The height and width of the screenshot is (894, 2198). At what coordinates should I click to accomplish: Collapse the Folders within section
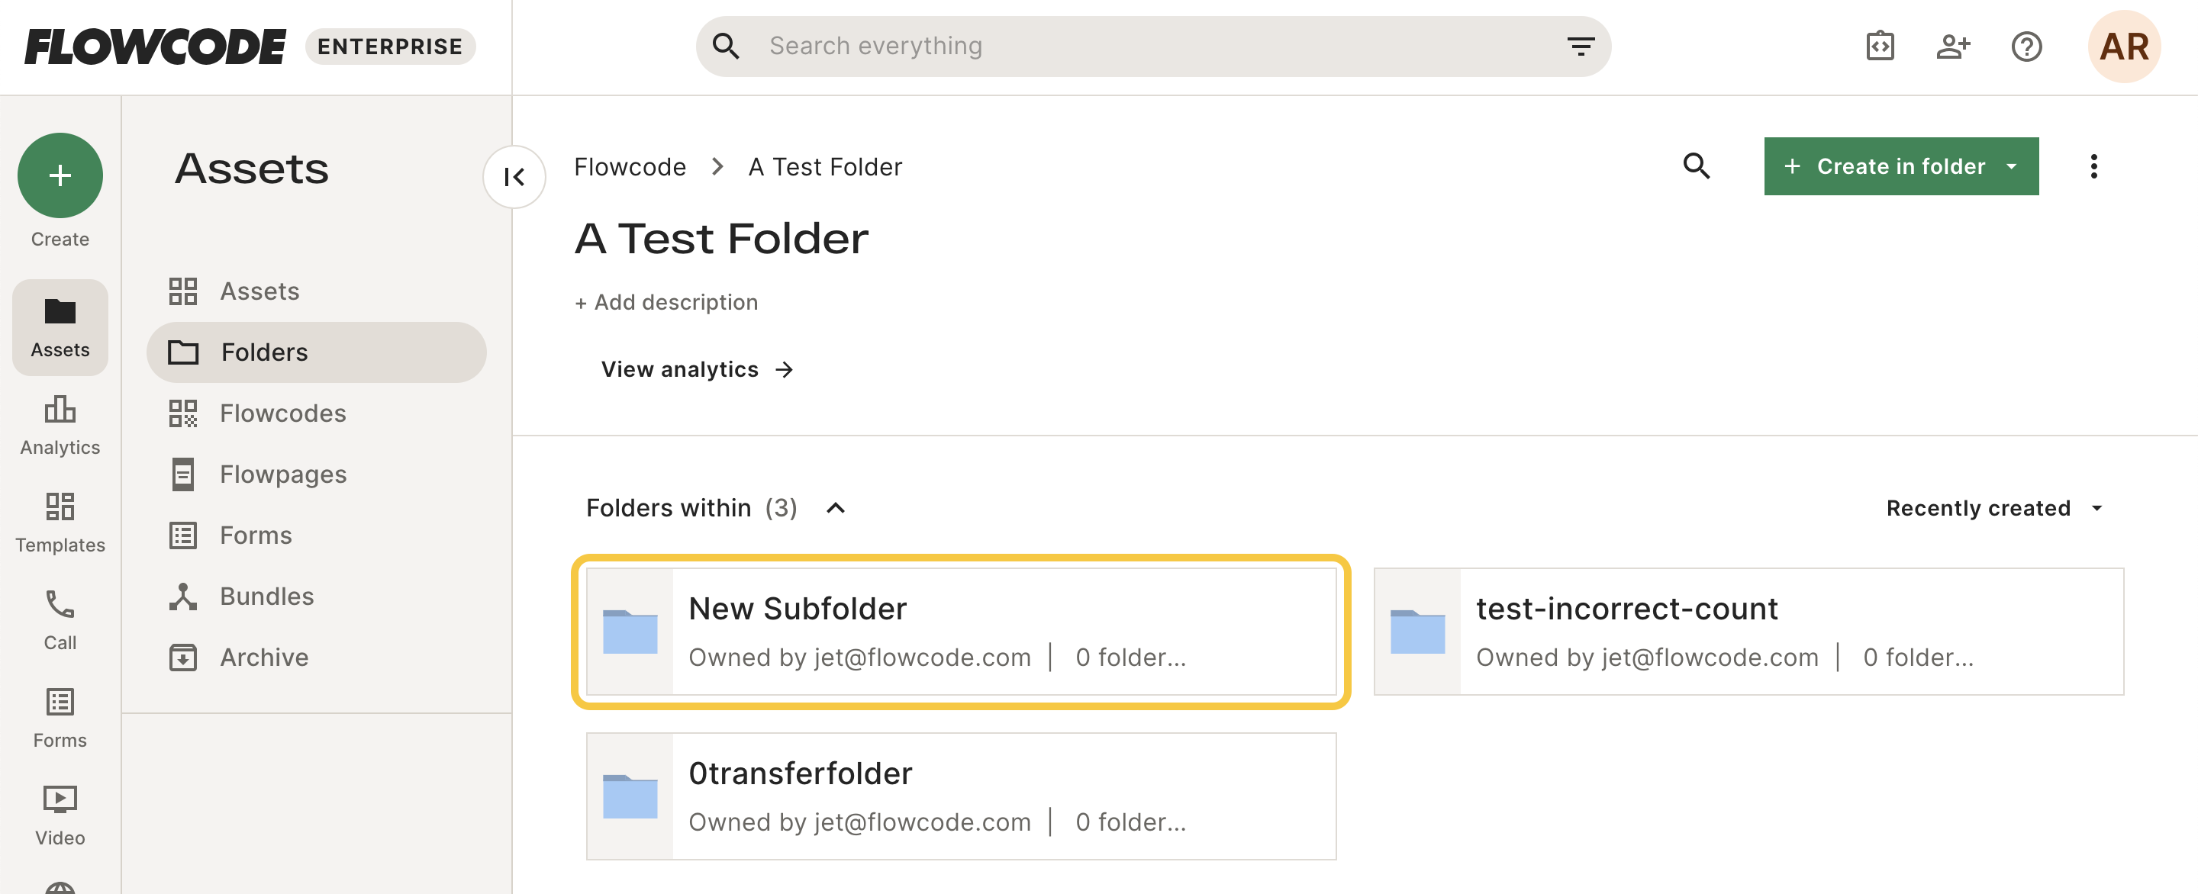click(836, 507)
